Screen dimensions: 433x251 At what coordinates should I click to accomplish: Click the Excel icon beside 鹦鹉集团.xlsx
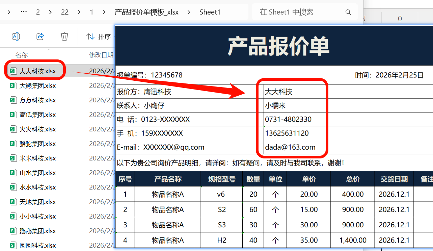click(13, 231)
